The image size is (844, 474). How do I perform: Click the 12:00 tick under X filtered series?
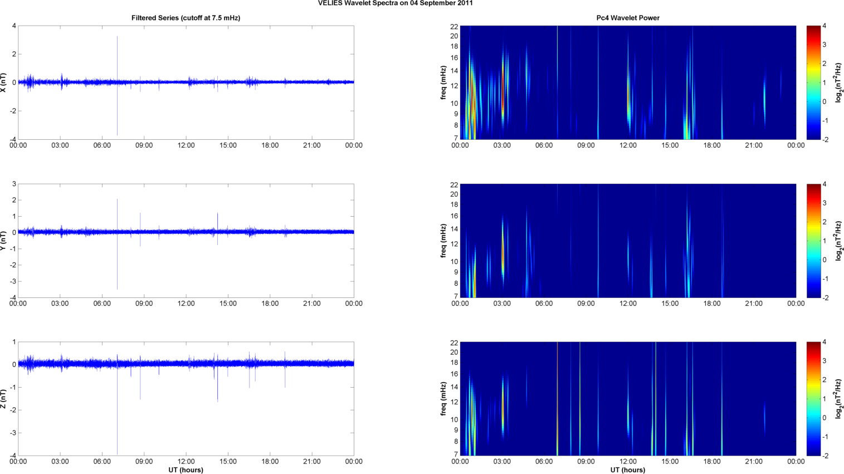tap(186, 145)
